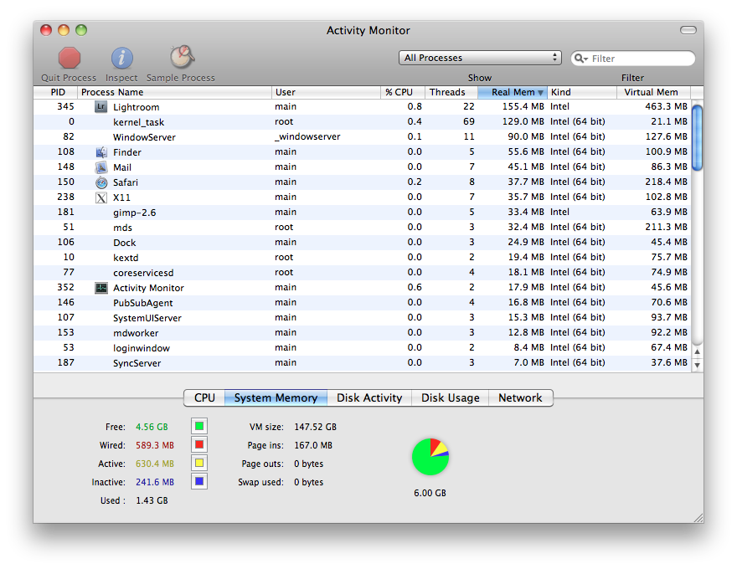Click the Sample Process icon
The width and height of the screenshot is (737, 569).
click(182, 57)
